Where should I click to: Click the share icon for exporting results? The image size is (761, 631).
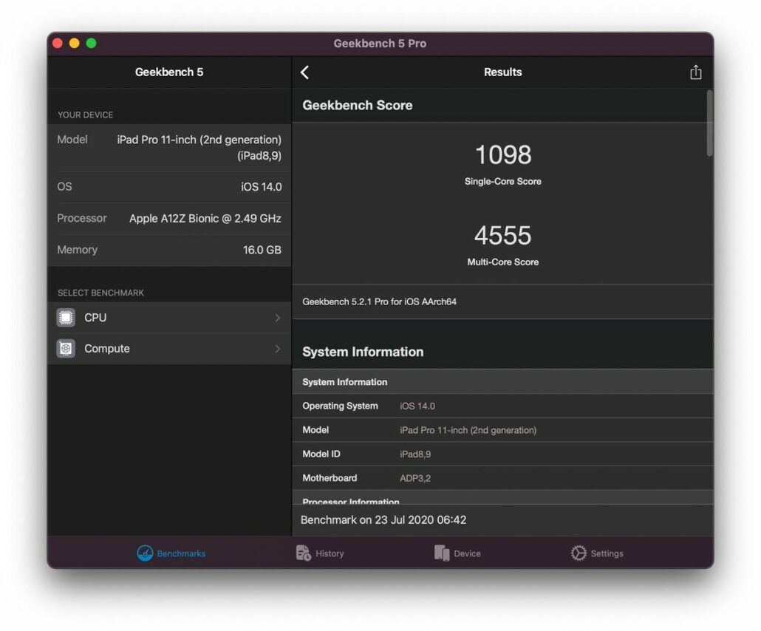tap(695, 72)
